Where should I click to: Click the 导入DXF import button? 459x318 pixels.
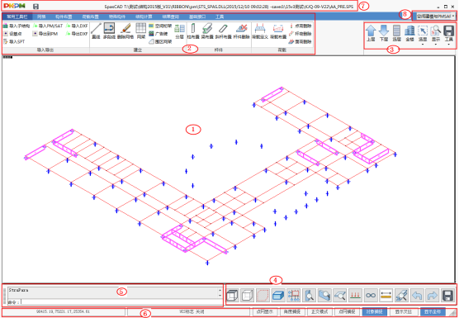click(77, 26)
